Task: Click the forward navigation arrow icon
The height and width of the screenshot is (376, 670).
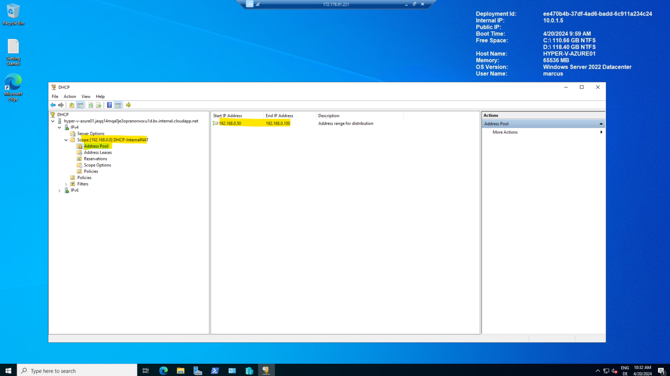Action: [x=61, y=105]
